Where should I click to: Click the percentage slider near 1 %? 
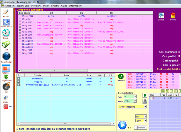pos(140,127)
